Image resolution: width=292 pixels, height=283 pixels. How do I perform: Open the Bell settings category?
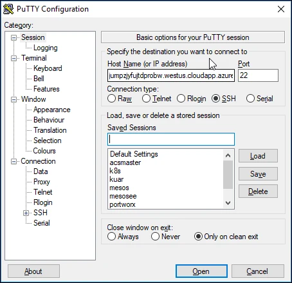tap(39, 79)
